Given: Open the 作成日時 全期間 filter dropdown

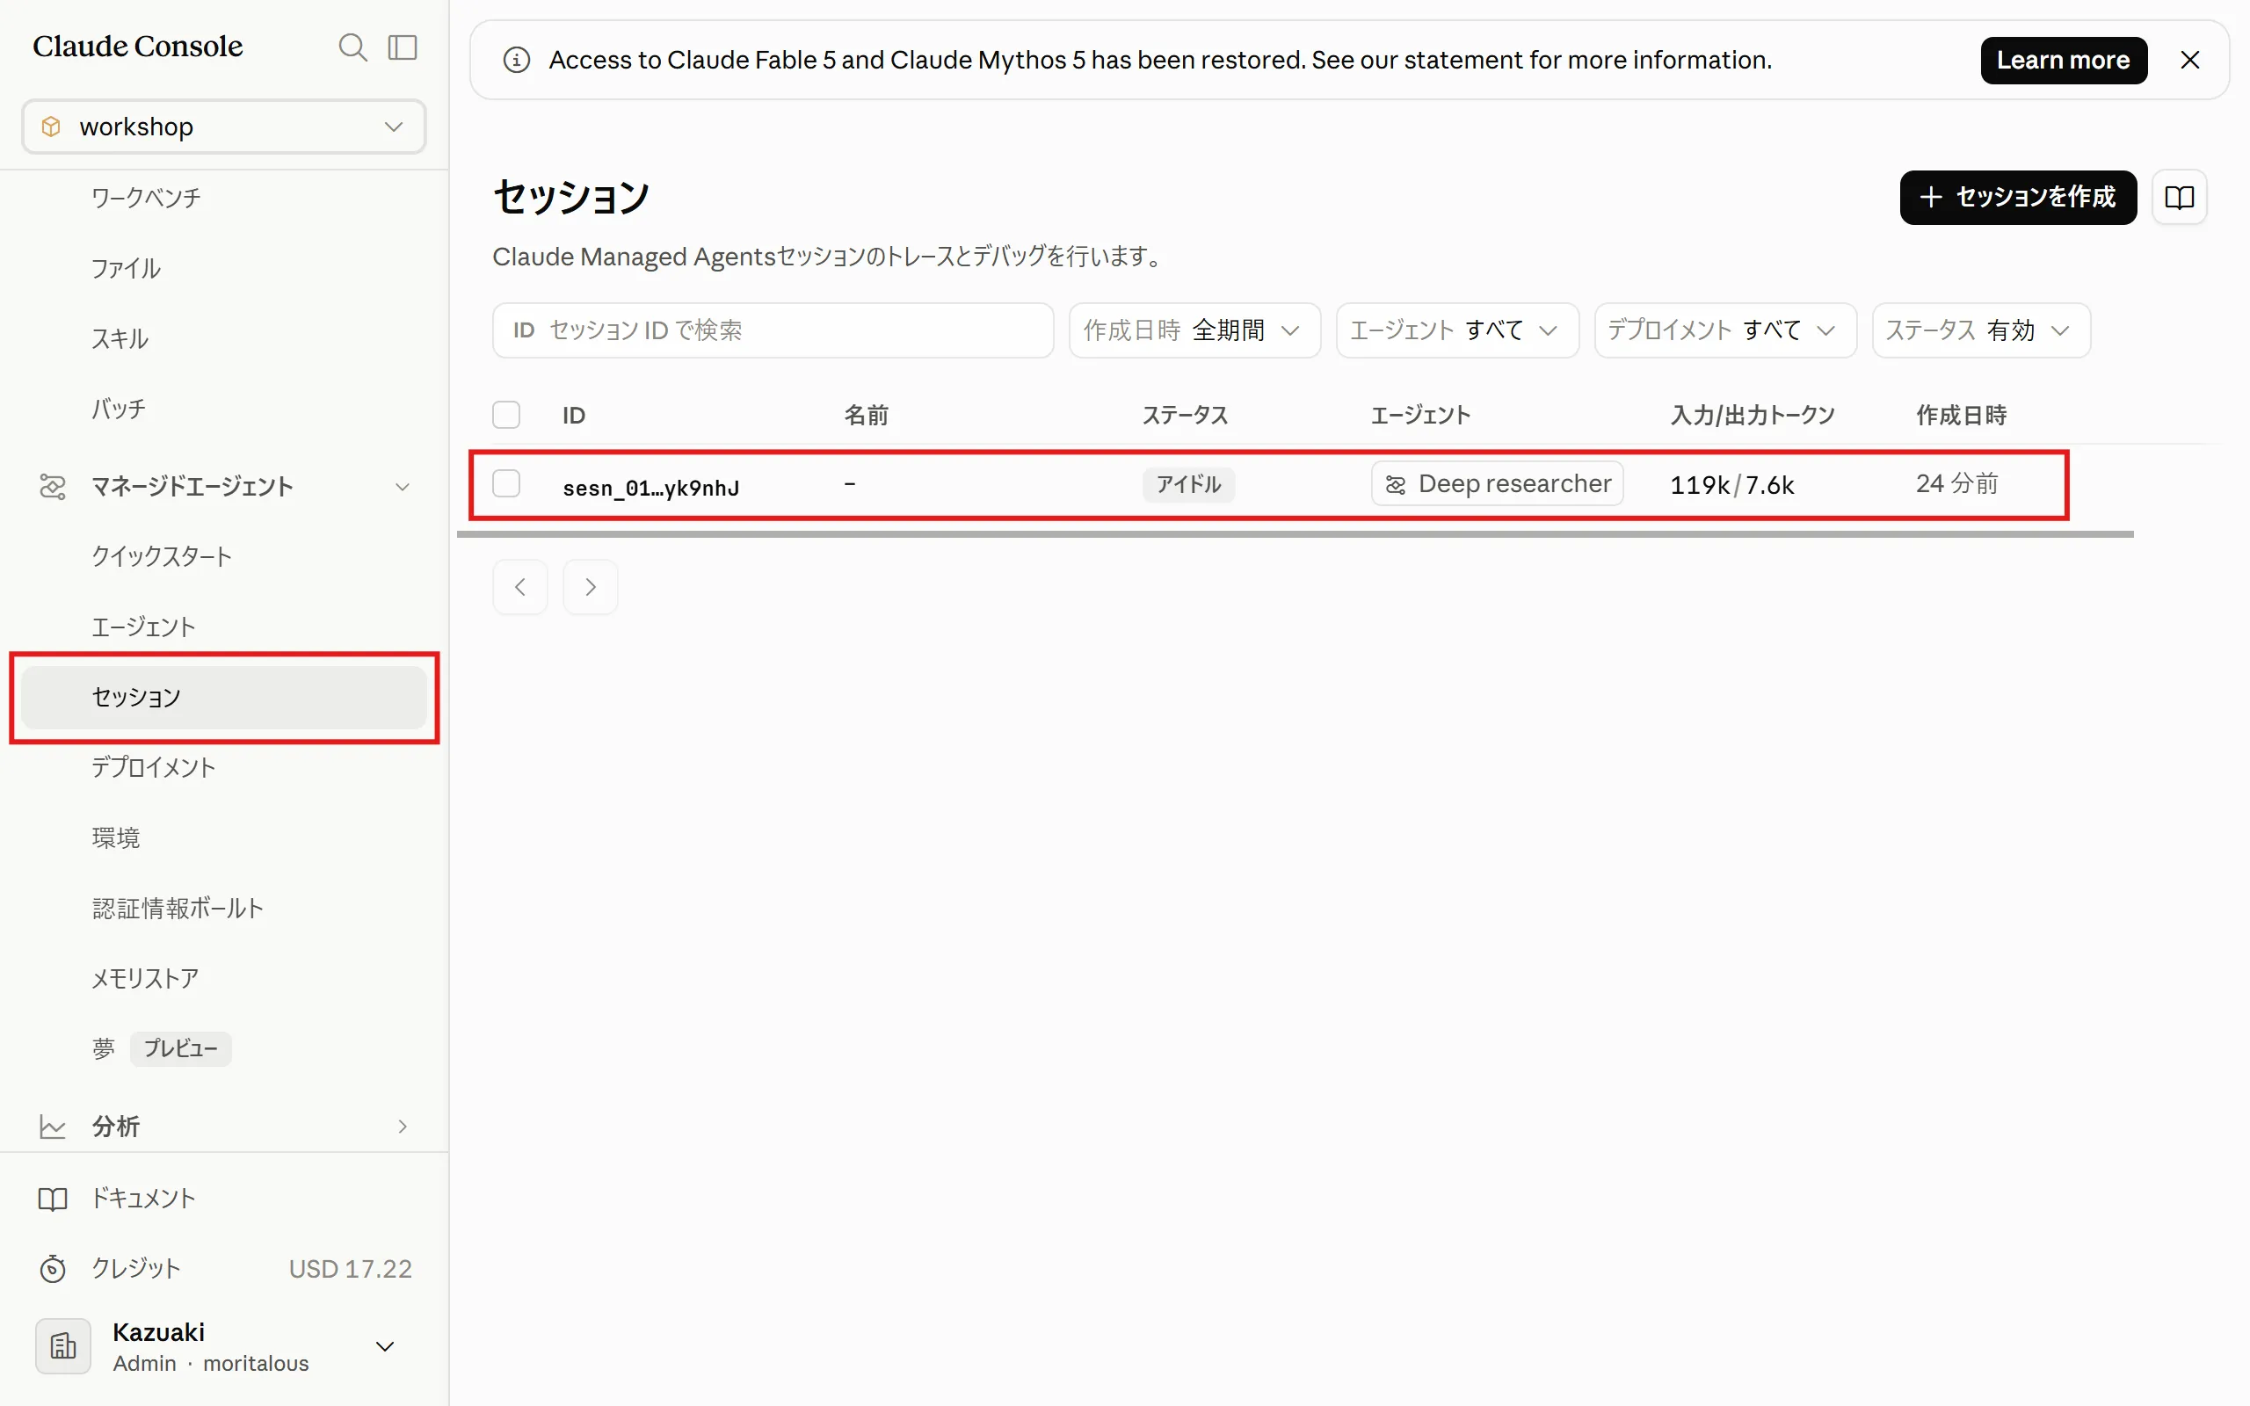Looking at the screenshot, I should 1194,330.
